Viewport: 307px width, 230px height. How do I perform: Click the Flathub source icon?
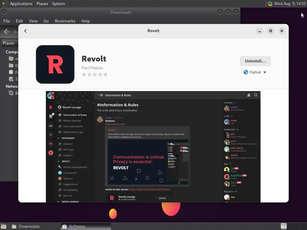[246, 72]
